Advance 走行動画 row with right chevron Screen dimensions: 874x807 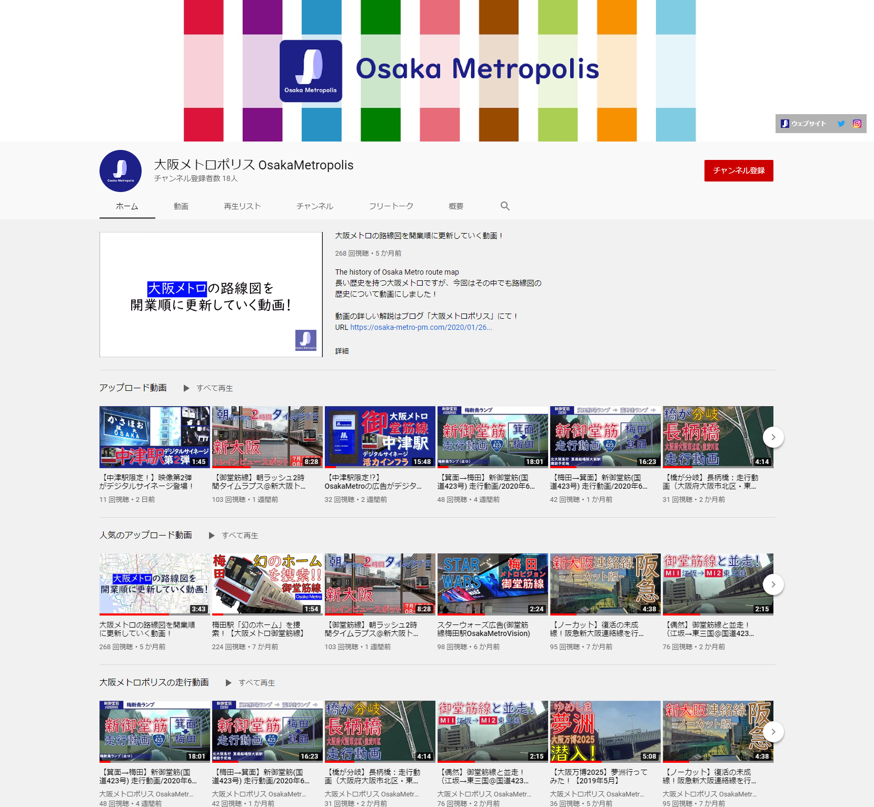tap(773, 732)
